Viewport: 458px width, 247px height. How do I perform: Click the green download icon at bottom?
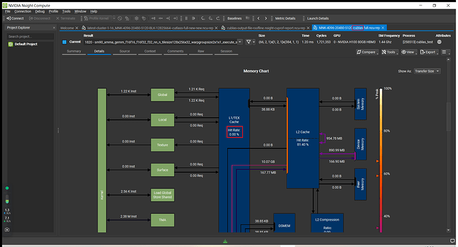coord(225,241)
